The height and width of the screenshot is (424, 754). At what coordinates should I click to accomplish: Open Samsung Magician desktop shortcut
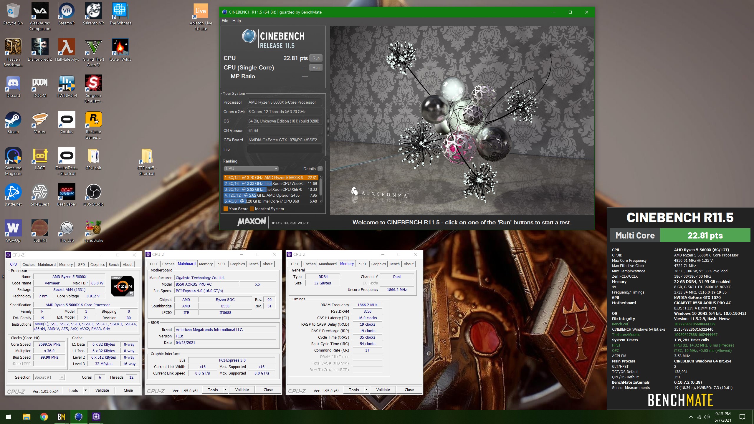(x=13, y=162)
